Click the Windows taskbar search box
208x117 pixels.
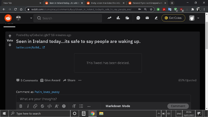click(40, 113)
